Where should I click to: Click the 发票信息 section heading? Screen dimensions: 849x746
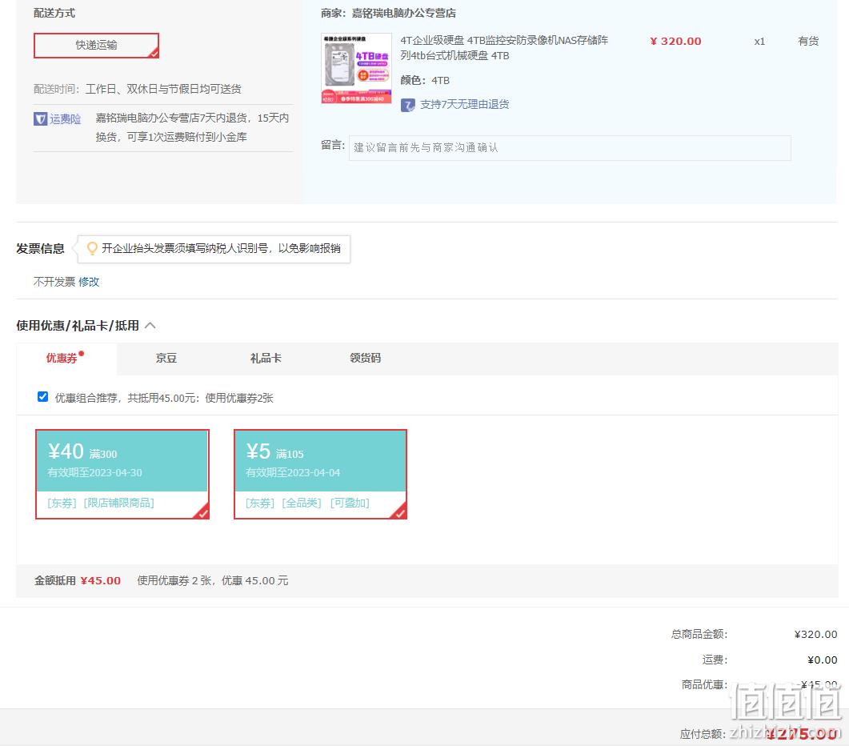[x=41, y=249]
